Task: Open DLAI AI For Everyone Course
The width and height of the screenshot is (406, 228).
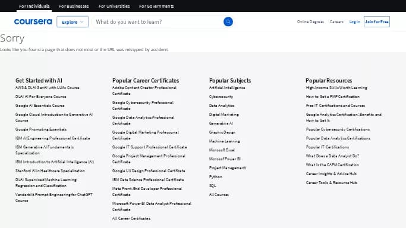Action: (x=40, y=97)
